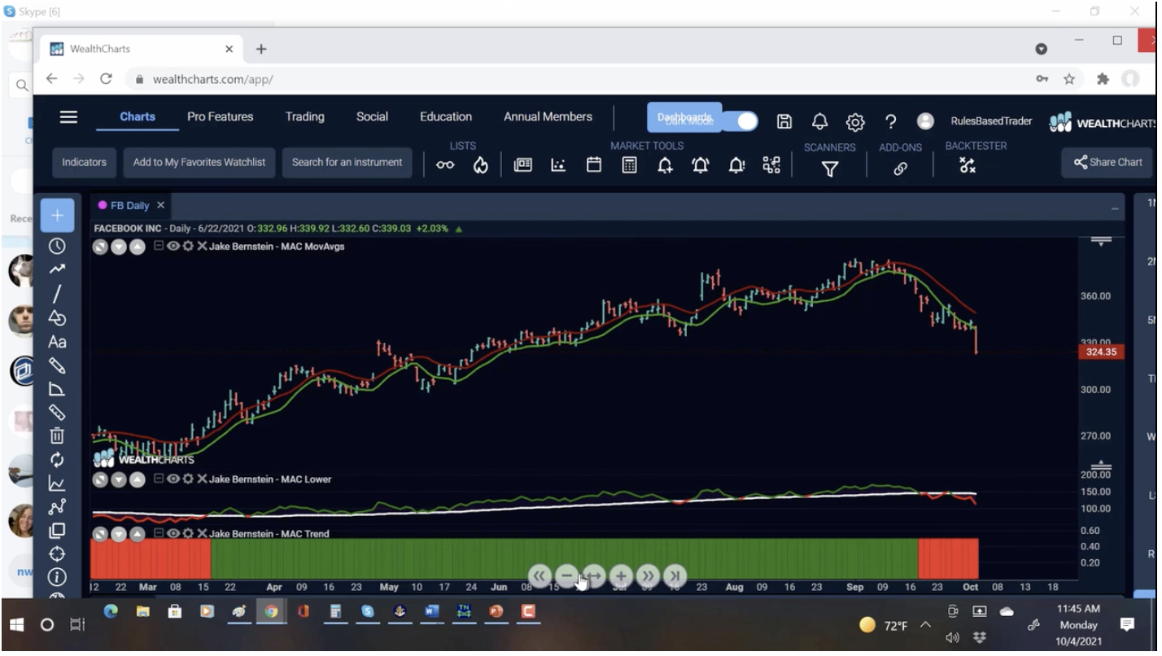The width and height of the screenshot is (1162, 656).
Task: Click the info icon in left toolbar
Action: [57, 578]
